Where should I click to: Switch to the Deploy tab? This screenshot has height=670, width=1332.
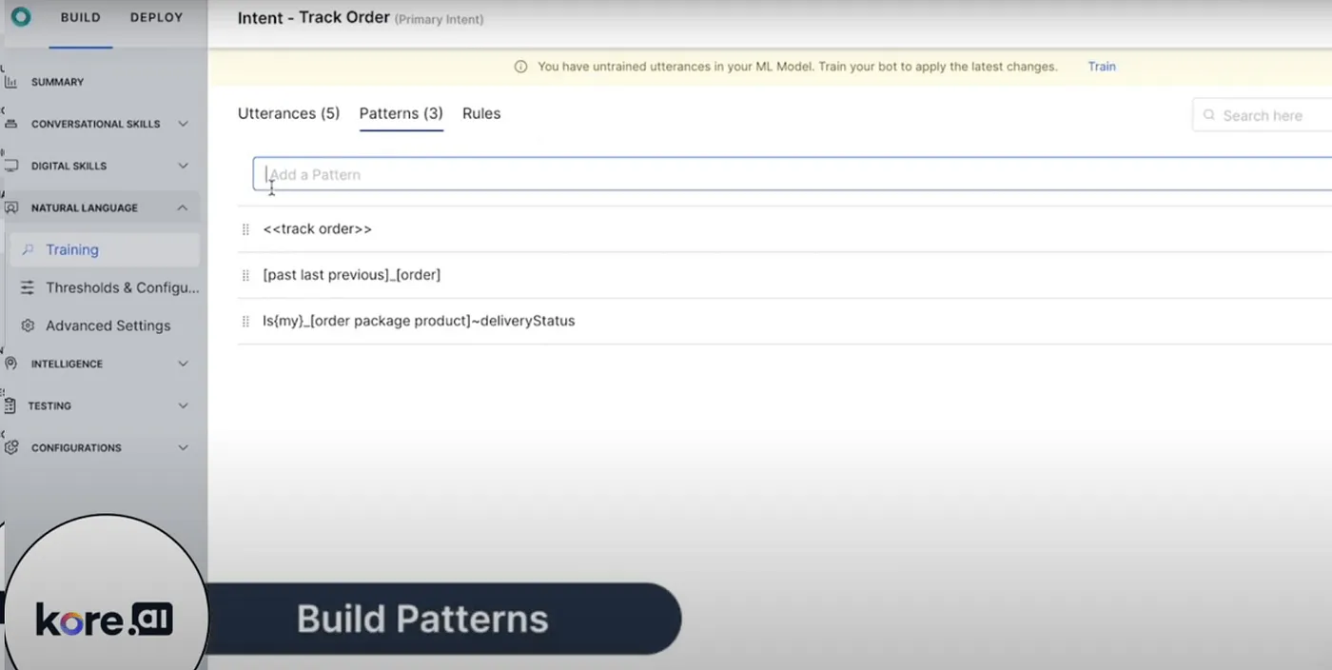(x=156, y=17)
